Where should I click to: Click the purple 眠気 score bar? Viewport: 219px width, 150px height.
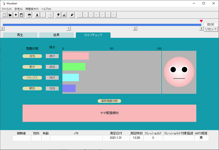(69, 88)
